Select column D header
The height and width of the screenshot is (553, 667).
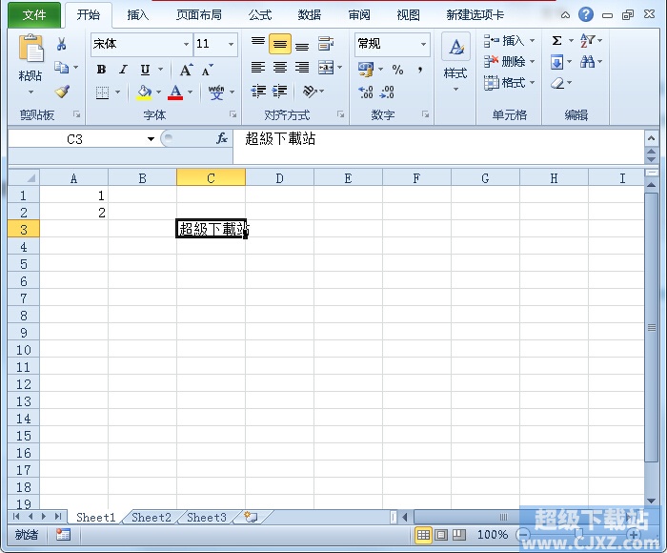tap(279, 178)
